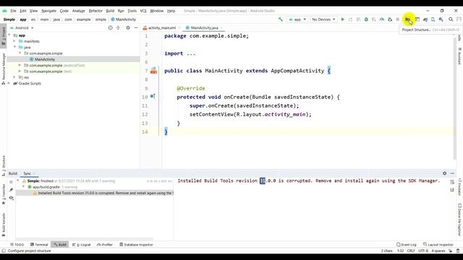463x260 pixels.
Task: Click the eye view-options icon in Build panel
Action: 12,198
